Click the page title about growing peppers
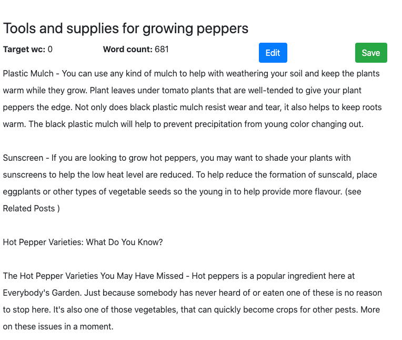 coord(126,28)
